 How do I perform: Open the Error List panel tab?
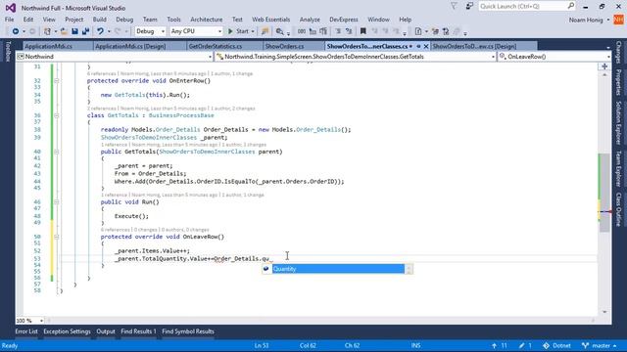(x=26, y=331)
